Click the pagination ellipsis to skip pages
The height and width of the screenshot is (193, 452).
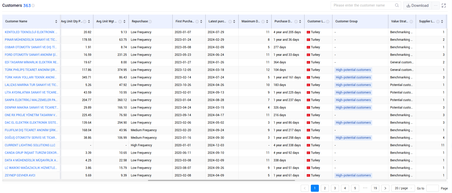point(365,188)
